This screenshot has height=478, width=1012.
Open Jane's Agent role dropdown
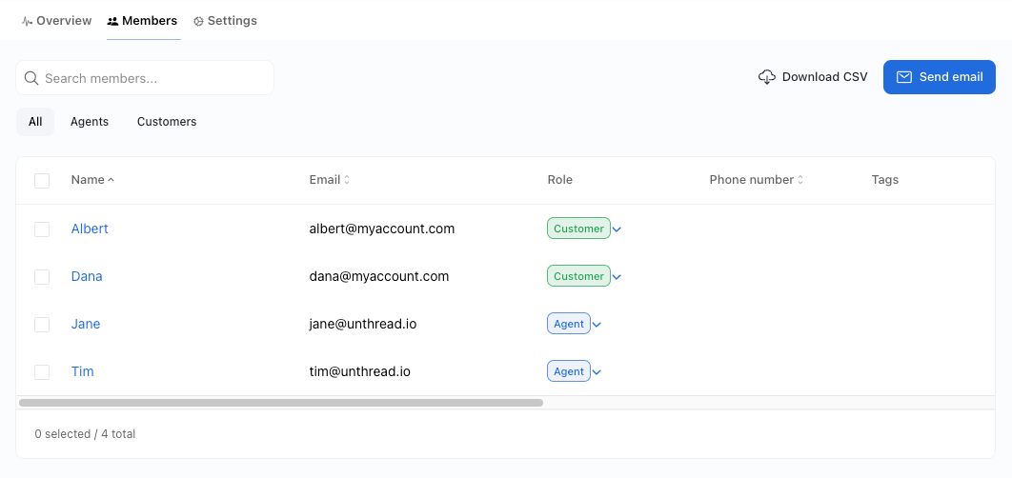[597, 325]
